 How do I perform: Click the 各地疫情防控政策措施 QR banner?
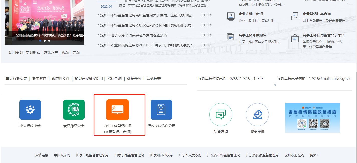312,118
